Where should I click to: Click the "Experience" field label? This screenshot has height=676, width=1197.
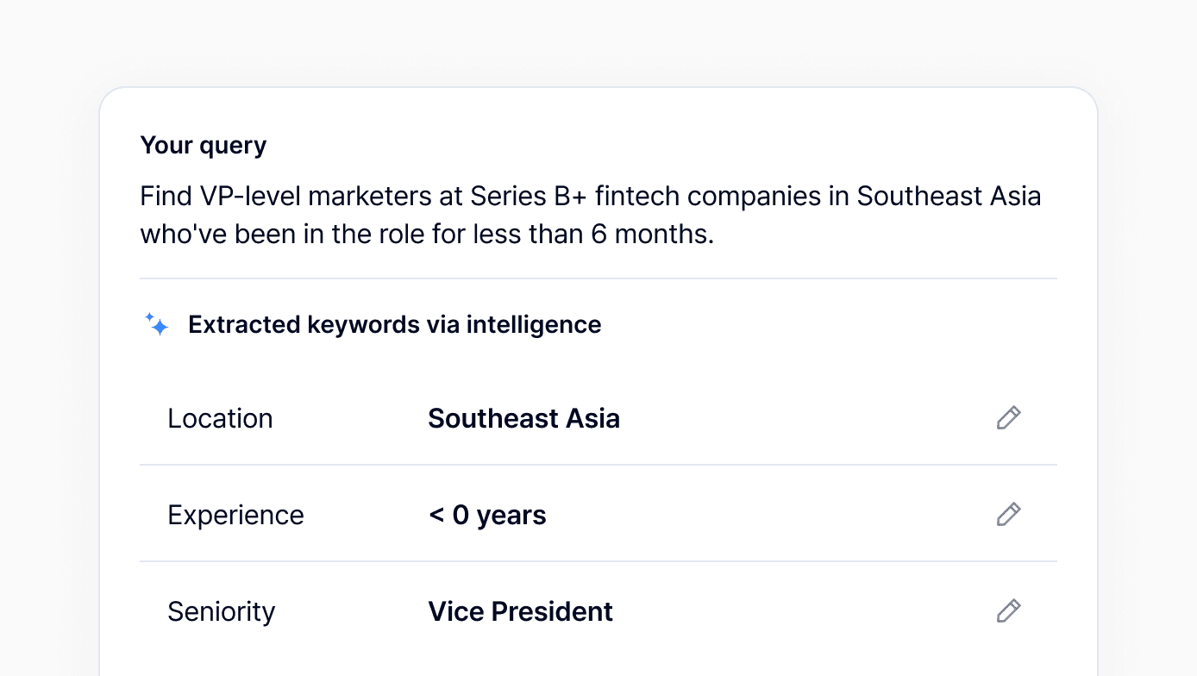pyautogui.click(x=235, y=515)
